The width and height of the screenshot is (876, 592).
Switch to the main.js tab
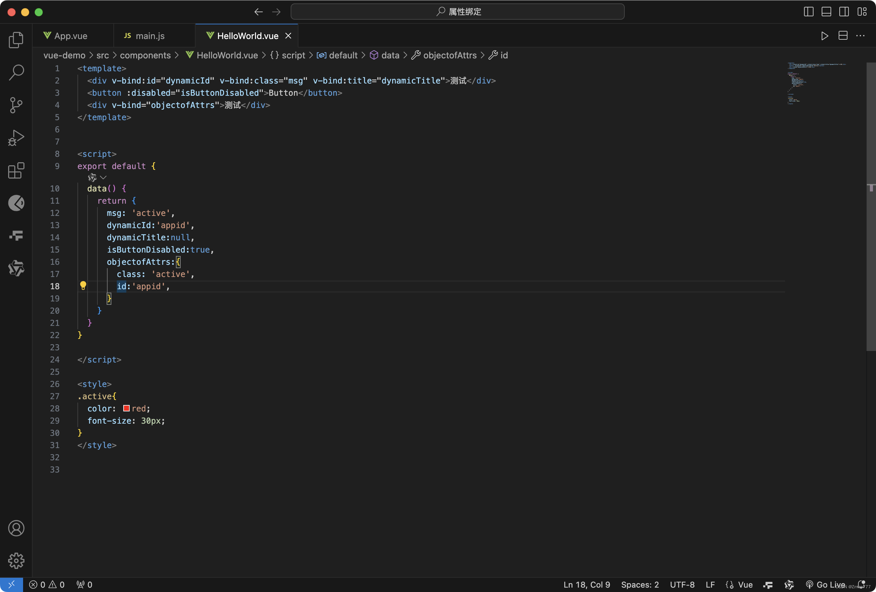click(x=150, y=36)
